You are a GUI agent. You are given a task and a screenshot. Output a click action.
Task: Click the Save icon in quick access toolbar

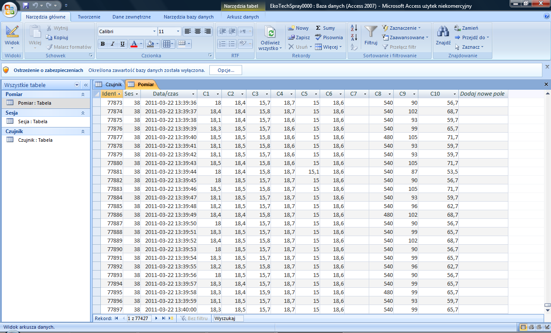pos(26,5)
